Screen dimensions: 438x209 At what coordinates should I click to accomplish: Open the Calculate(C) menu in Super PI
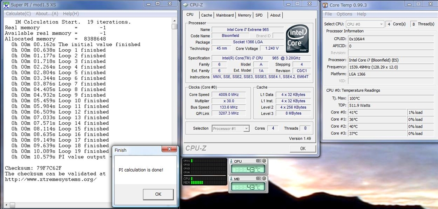[x=19, y=14]
